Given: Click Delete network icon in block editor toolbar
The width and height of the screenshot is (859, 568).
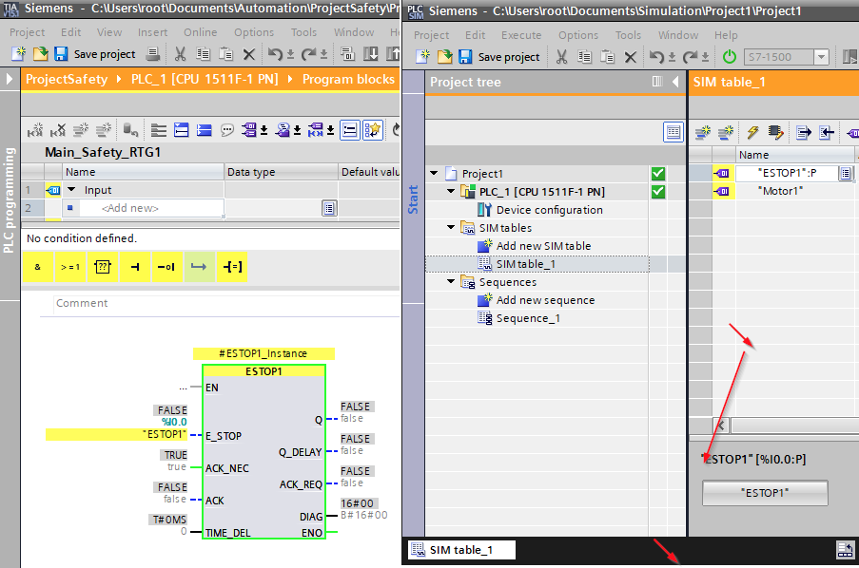Looking at the screenshot, I should pos(57,130).
